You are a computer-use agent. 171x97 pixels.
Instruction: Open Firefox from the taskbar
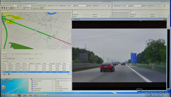coord(19,95)
